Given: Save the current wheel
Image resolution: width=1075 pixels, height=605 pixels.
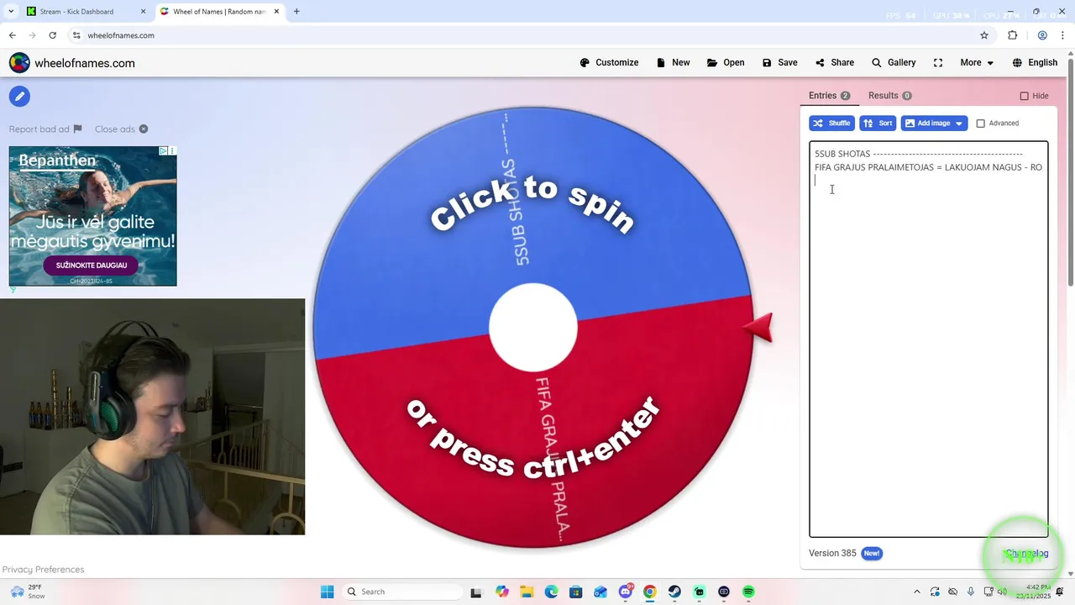Looking at the screenshot, I should pyautogui.click(x=779, y=63).
